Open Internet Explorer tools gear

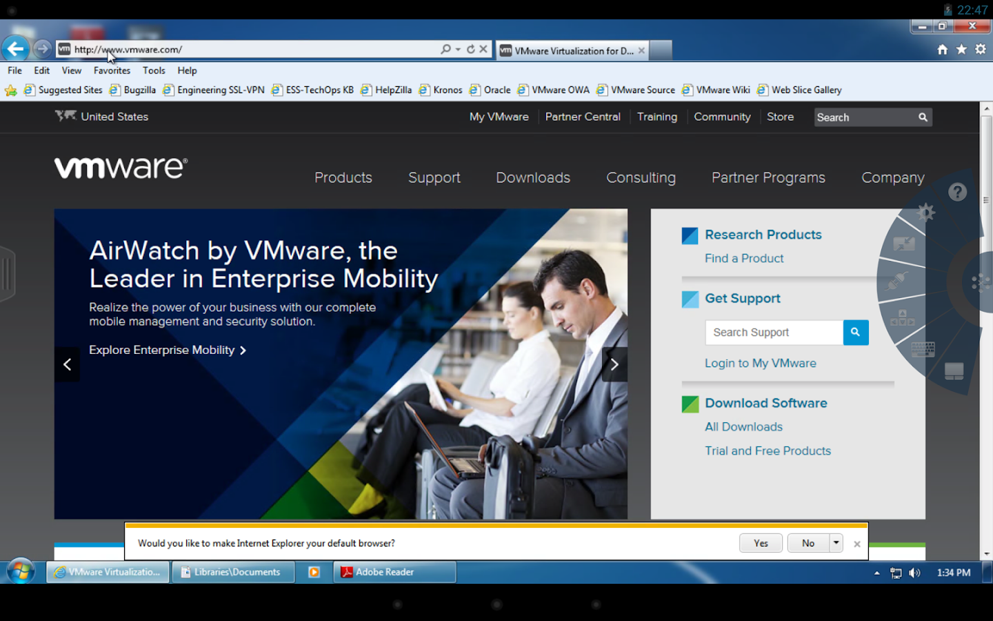pos(980,50)
